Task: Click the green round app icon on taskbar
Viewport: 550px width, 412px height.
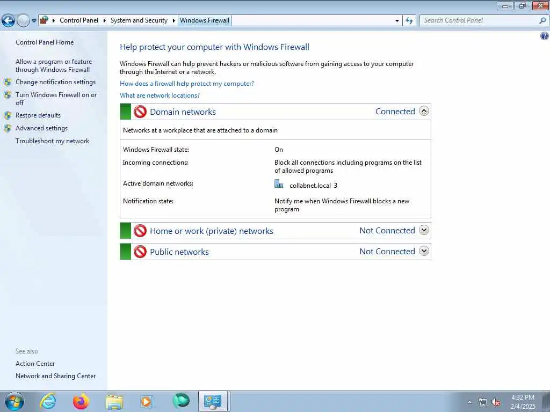Action: (x=181, y=401)
